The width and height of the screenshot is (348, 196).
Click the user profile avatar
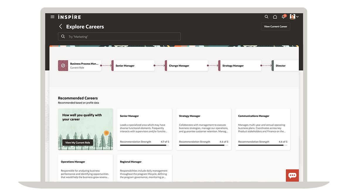tap(292, 17)
